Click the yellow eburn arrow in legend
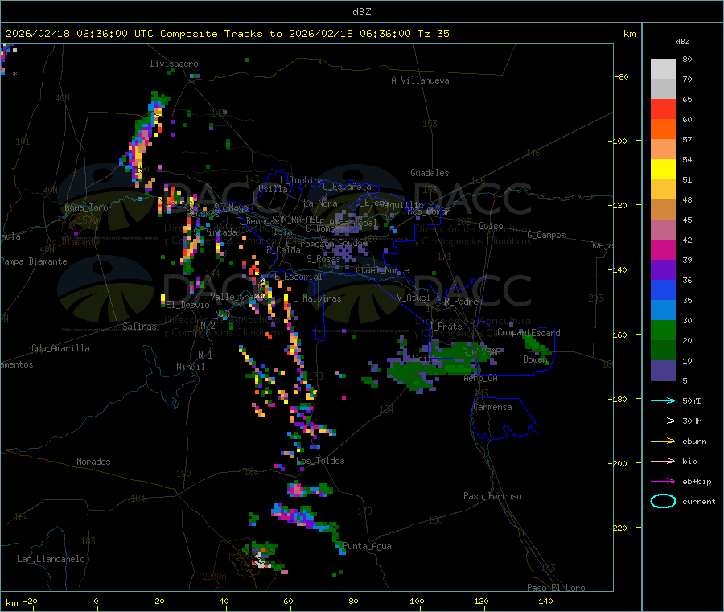 pos(663,441)
